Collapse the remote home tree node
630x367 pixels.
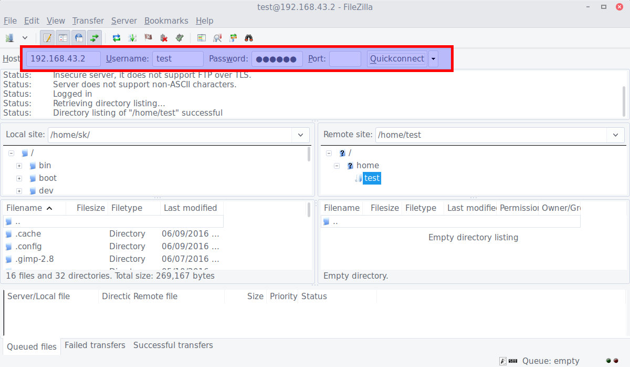pyautogui.click(x=337, y=166)
